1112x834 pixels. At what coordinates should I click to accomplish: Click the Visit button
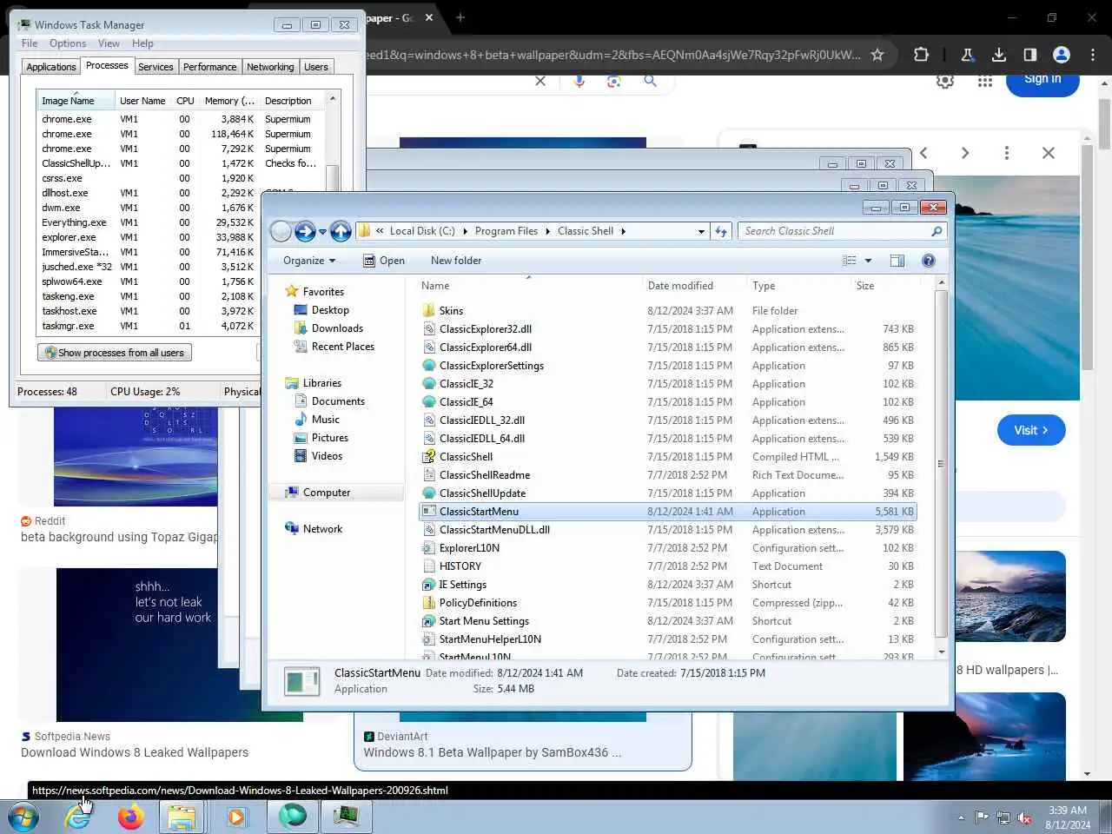pos(1031,430)
